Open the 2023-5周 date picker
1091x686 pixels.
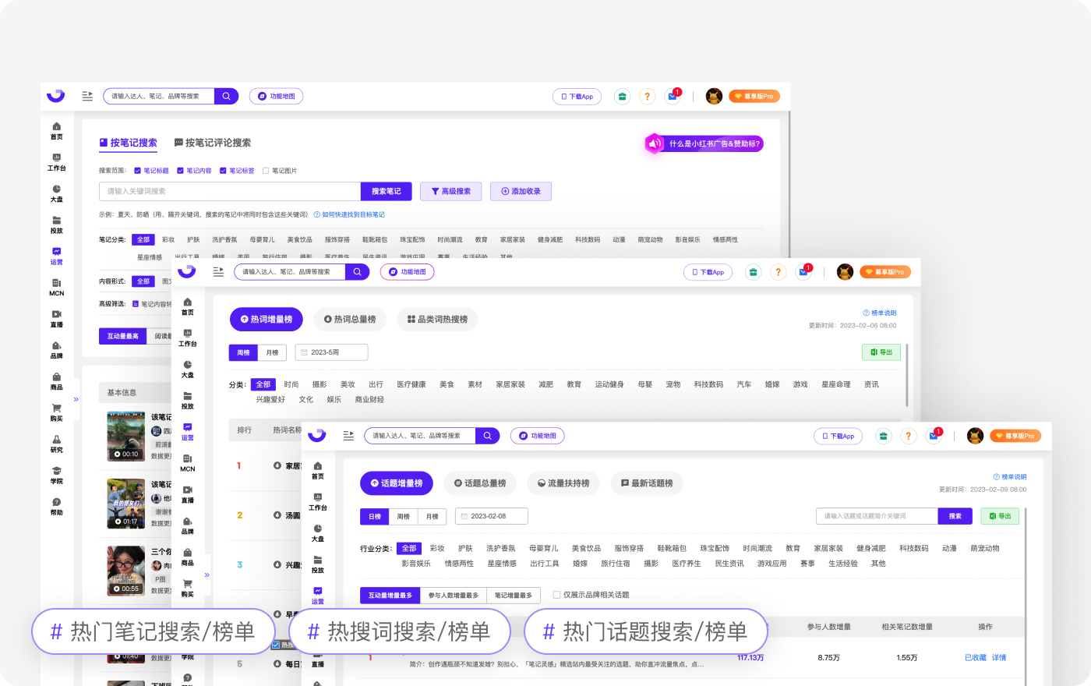pyautogui.click(x=331, y=352)
